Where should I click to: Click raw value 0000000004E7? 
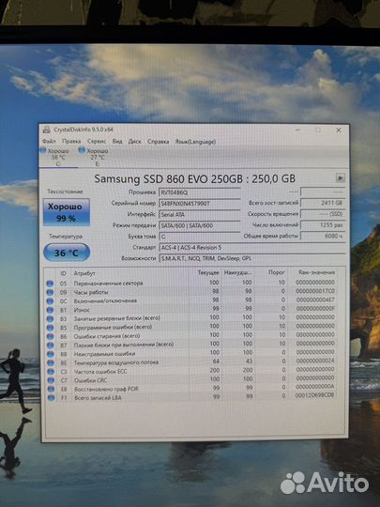click(314, 300)
